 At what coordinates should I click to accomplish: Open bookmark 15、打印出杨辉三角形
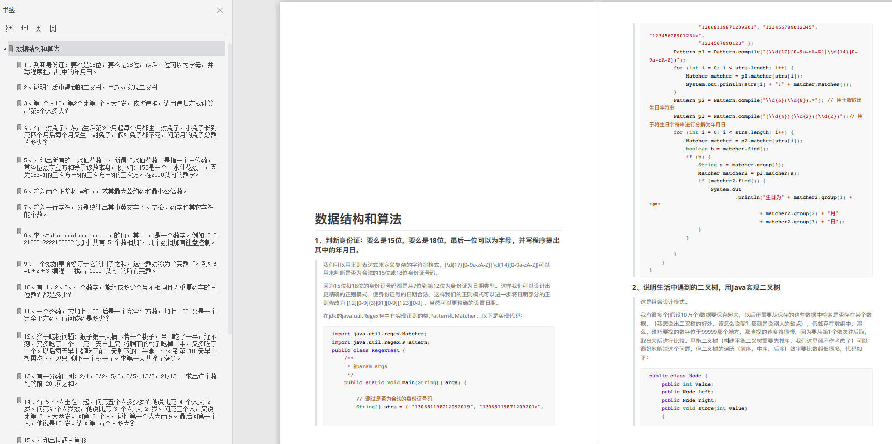click(x=55, y=440)
